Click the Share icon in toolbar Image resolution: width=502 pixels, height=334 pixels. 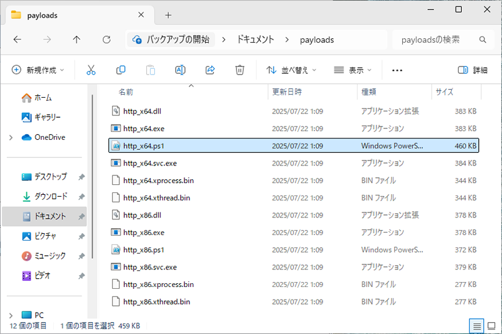[210, 70]
